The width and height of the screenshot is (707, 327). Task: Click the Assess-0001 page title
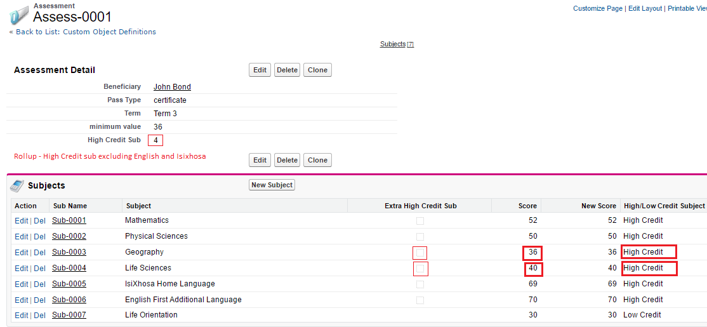pos(72,17)
